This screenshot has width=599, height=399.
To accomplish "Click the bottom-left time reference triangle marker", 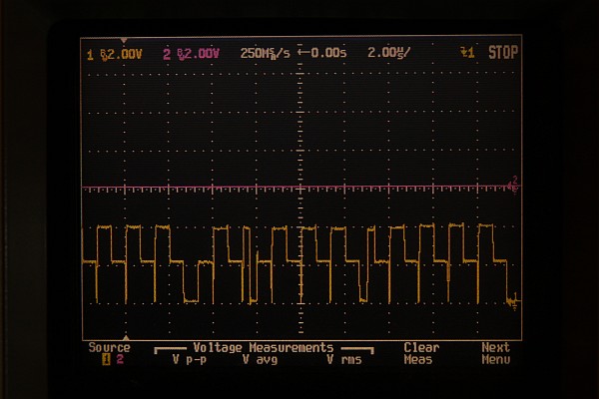I will point(126,337).
